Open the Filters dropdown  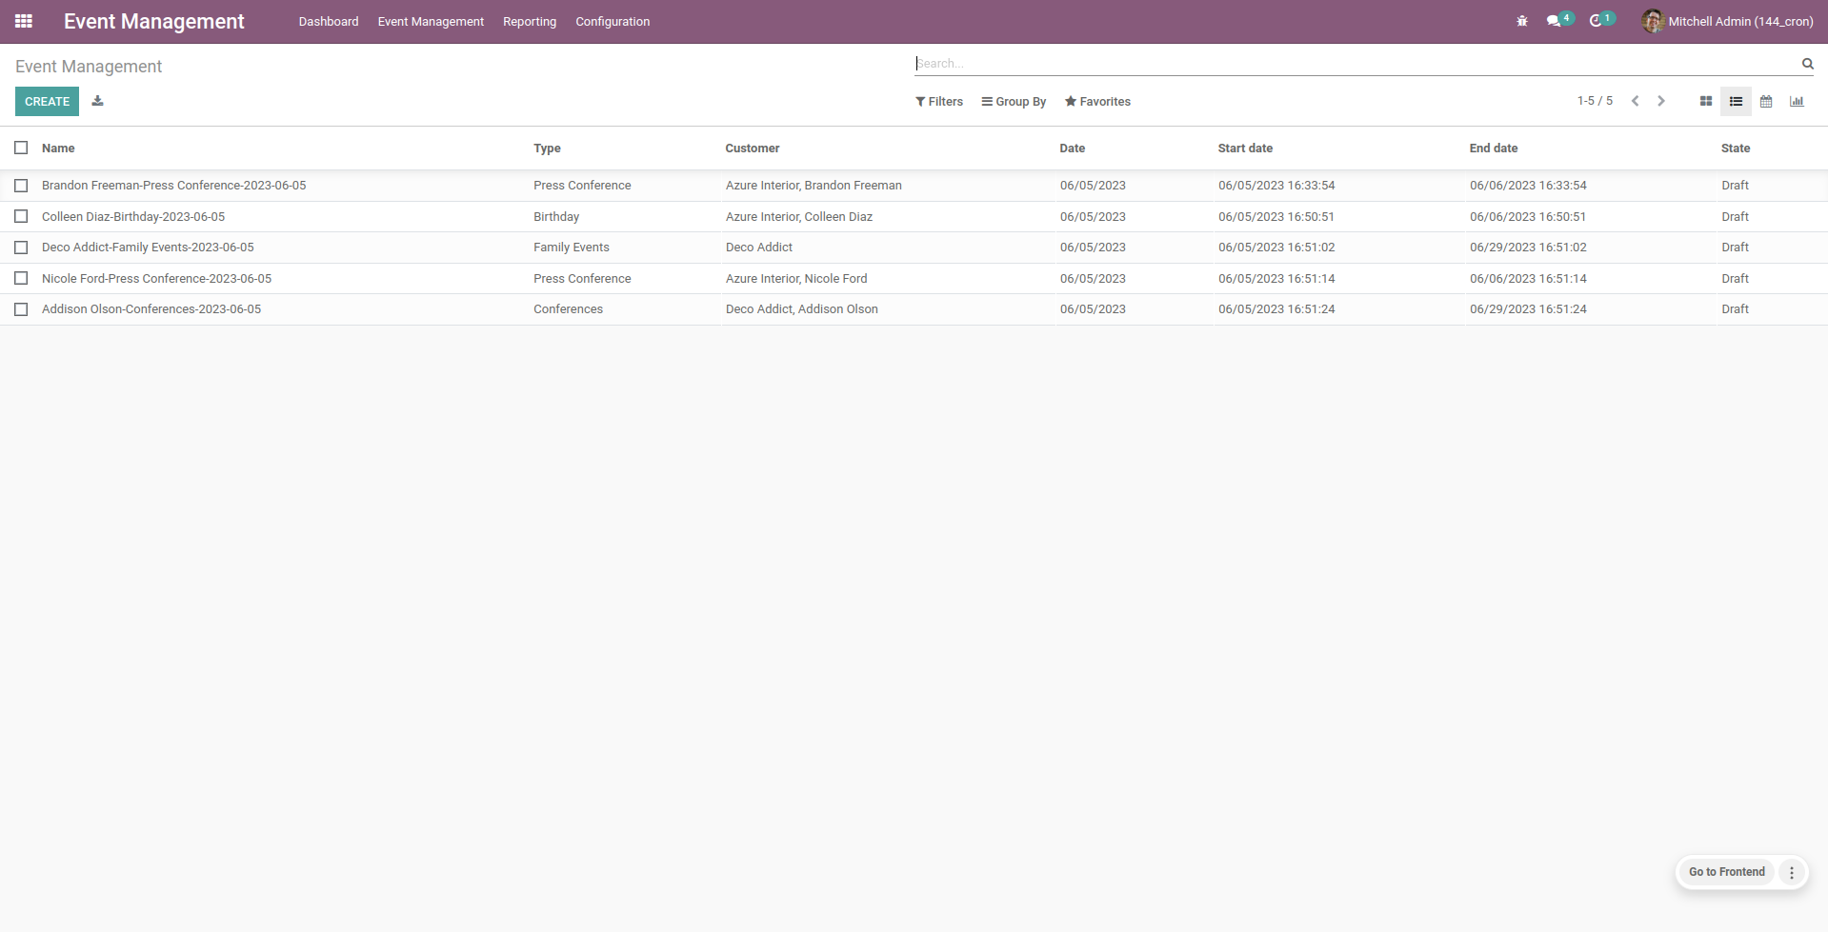939,102
